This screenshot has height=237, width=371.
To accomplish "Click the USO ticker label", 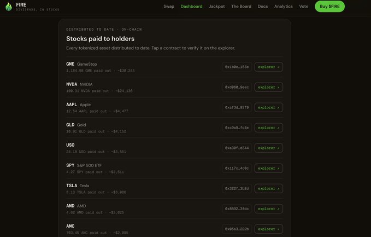I will [x=70, y=145].
